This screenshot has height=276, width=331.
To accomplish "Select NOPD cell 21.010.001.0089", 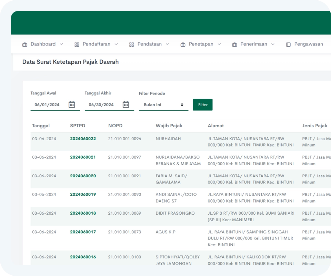I will [x=124, y=213].
